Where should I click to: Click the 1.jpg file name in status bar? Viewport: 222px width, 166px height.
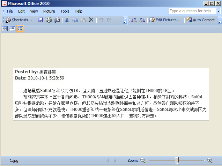(14, 160)
